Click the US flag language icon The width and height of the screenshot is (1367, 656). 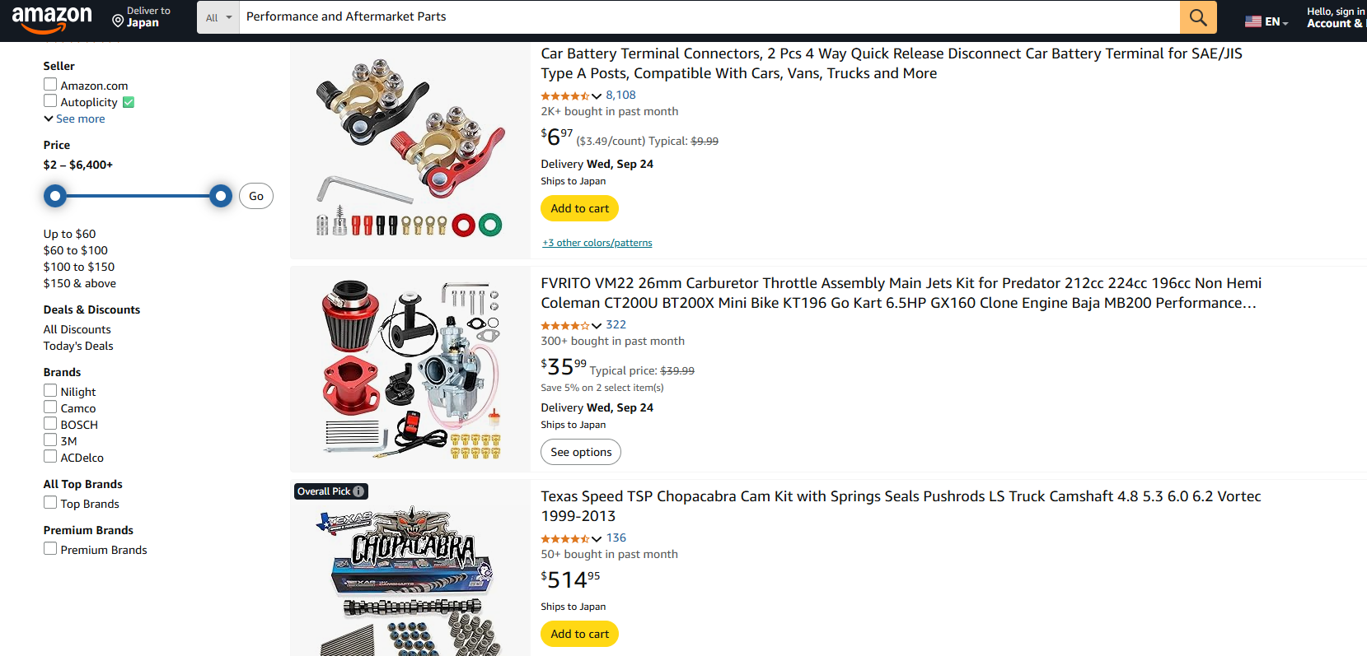click(x=1252, y=21)
